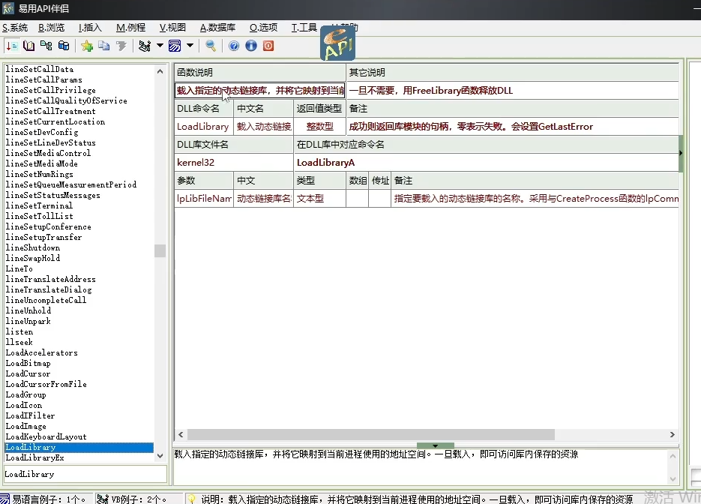Image resolution: width=701 pixels, height=504 pixels.
Task: Open the S.系统 menu
Action: tap(15, 28)
